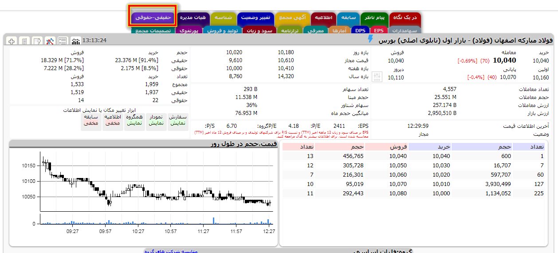Open the سهامداران tab
The height and width of the screenshot is (253, 558).
[x=405, y=31]
